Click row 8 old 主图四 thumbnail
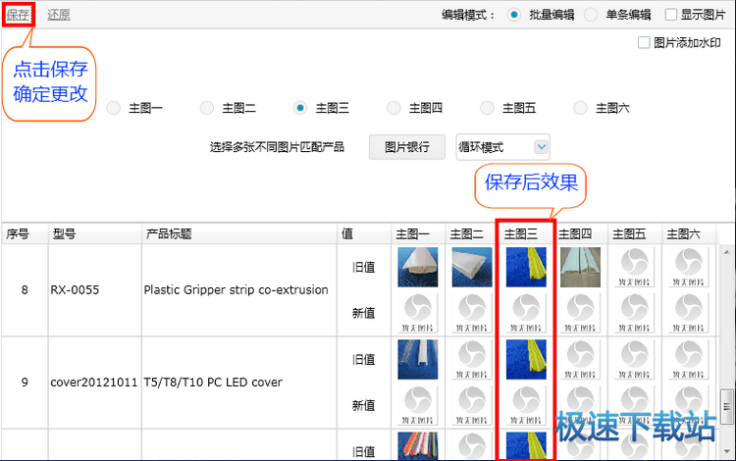 (x=580, y=267)
